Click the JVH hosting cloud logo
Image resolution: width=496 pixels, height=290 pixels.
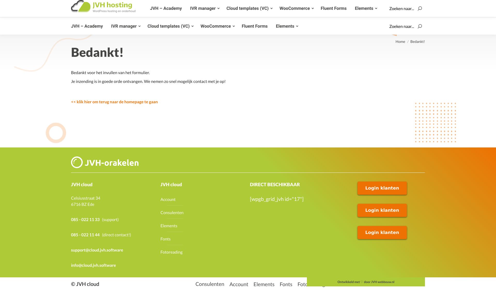coord(81,6)
